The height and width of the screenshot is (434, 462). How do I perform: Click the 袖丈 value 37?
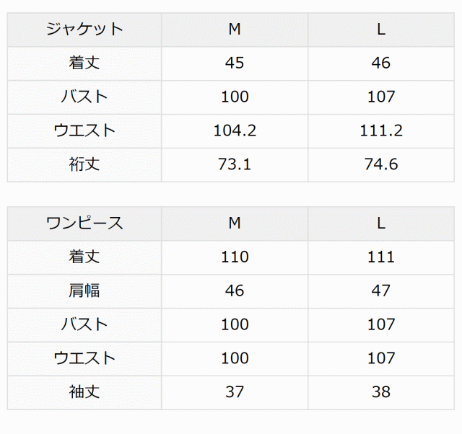[x=235, y=392]
